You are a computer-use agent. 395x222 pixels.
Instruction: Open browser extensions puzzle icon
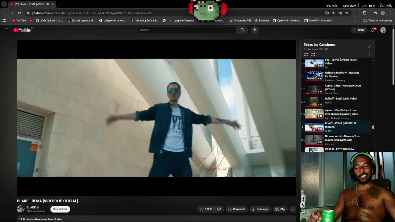pyautogui.click(x=364, y=13)
